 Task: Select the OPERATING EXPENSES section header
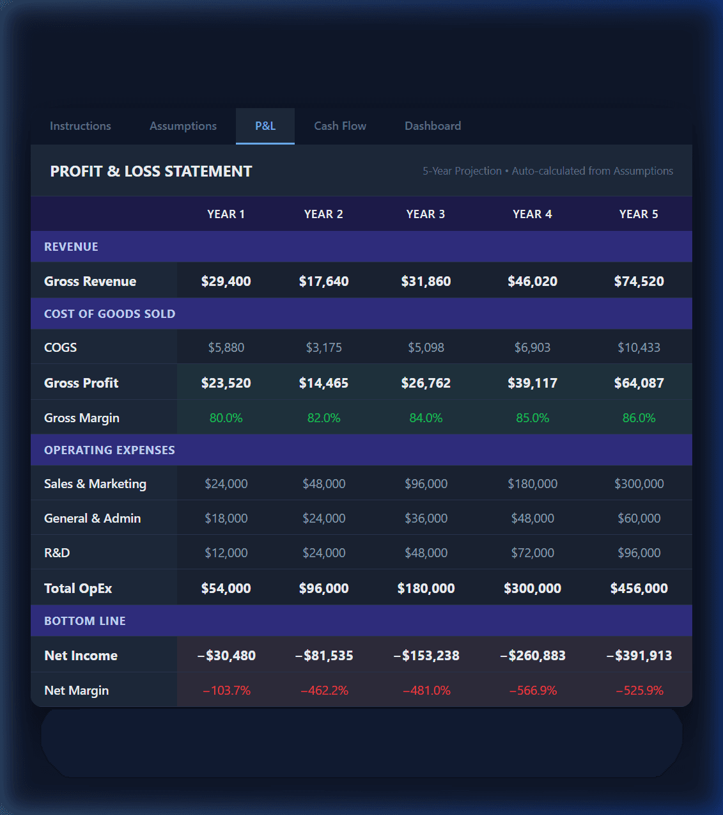[109, 450]
